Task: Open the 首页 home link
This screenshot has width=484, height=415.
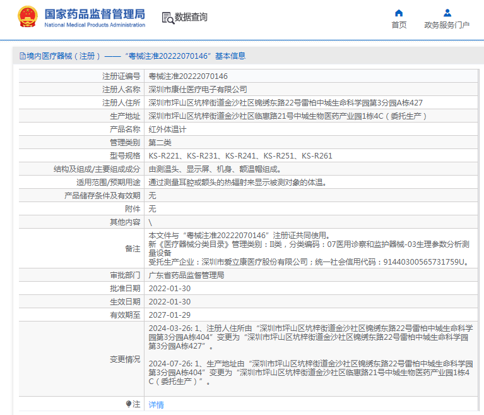Action: click(x=399, y=25)
